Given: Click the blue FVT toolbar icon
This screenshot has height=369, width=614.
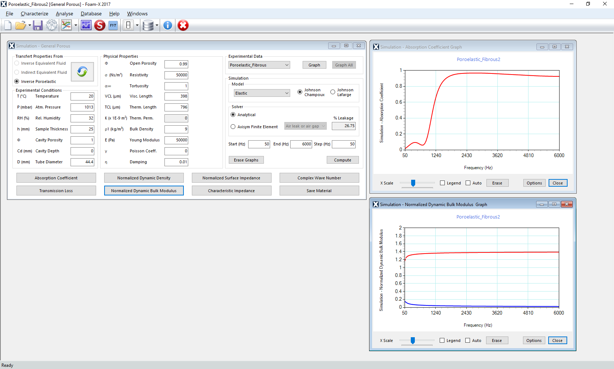Looking at the screenshot, I should click(113, 26).
